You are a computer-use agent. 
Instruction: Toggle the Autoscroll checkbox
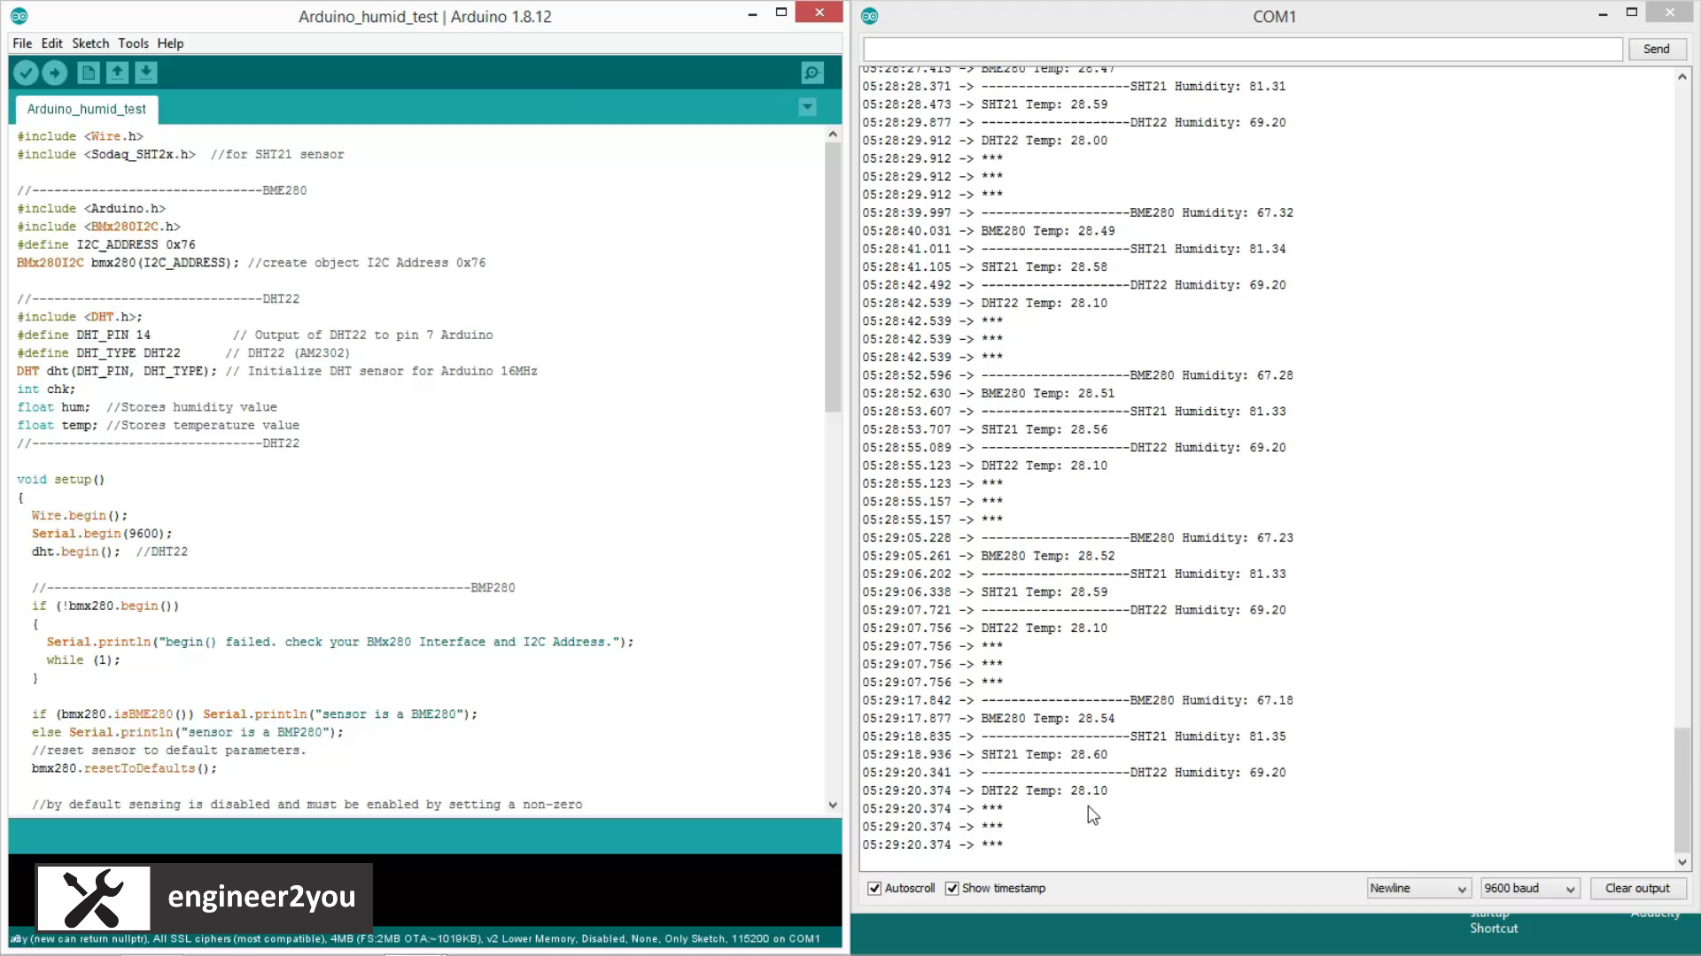[874, 888]
